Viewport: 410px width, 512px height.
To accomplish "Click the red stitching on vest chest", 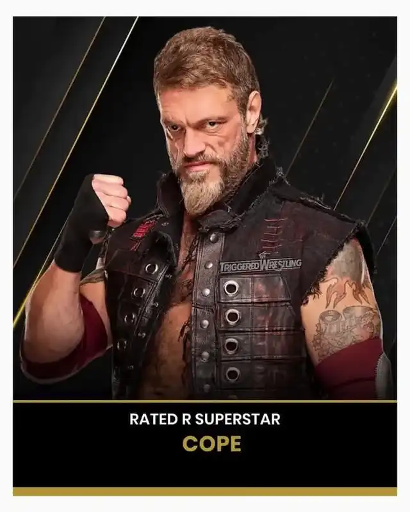I will tap(270, 235).
